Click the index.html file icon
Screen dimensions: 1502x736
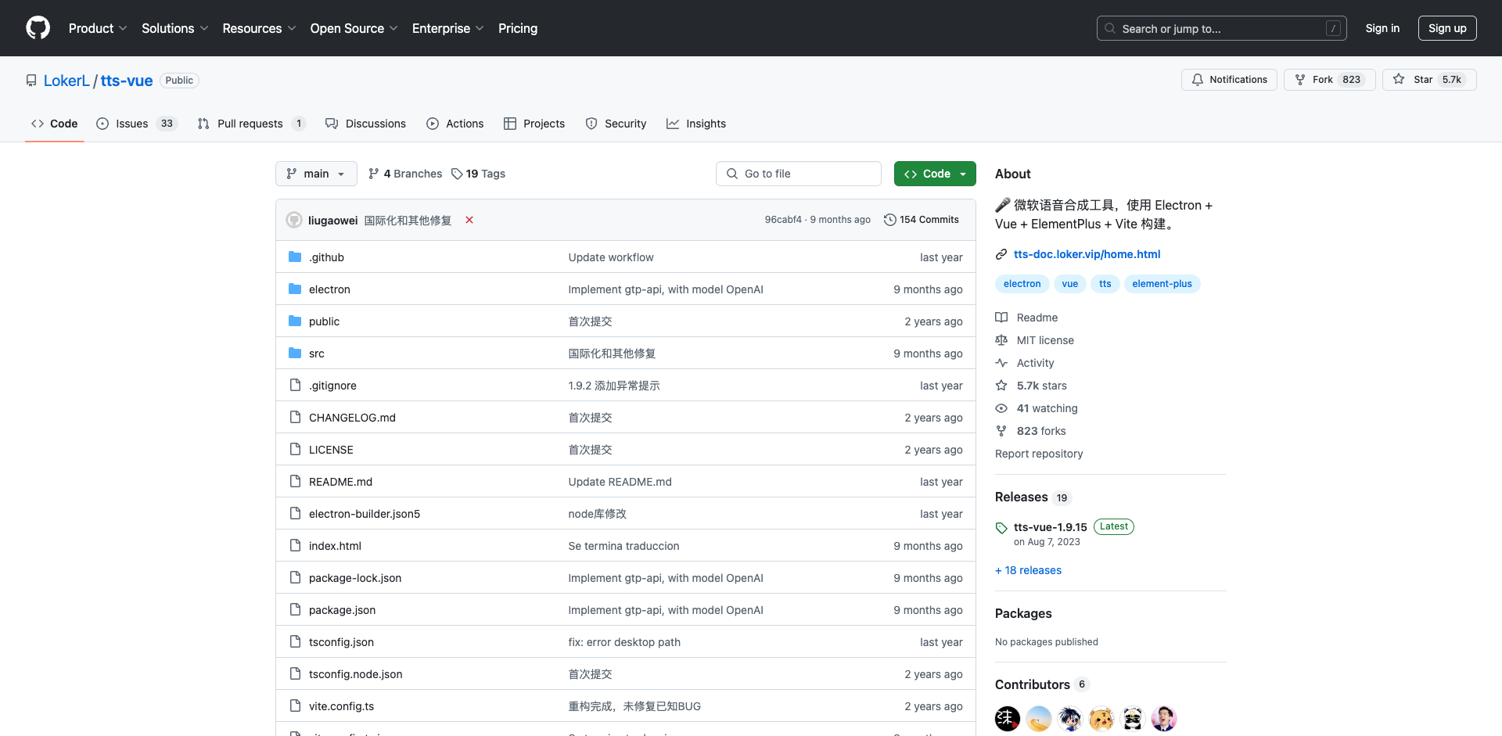[x=295, y=545]
